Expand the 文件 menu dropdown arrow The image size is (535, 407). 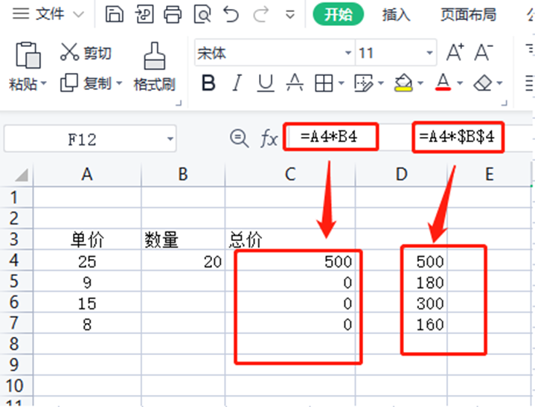tap(79, 15)
